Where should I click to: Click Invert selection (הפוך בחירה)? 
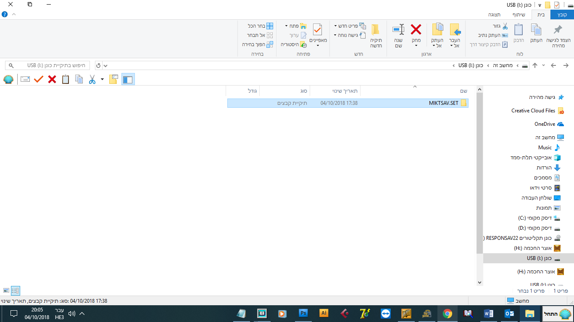coord(258,44)
